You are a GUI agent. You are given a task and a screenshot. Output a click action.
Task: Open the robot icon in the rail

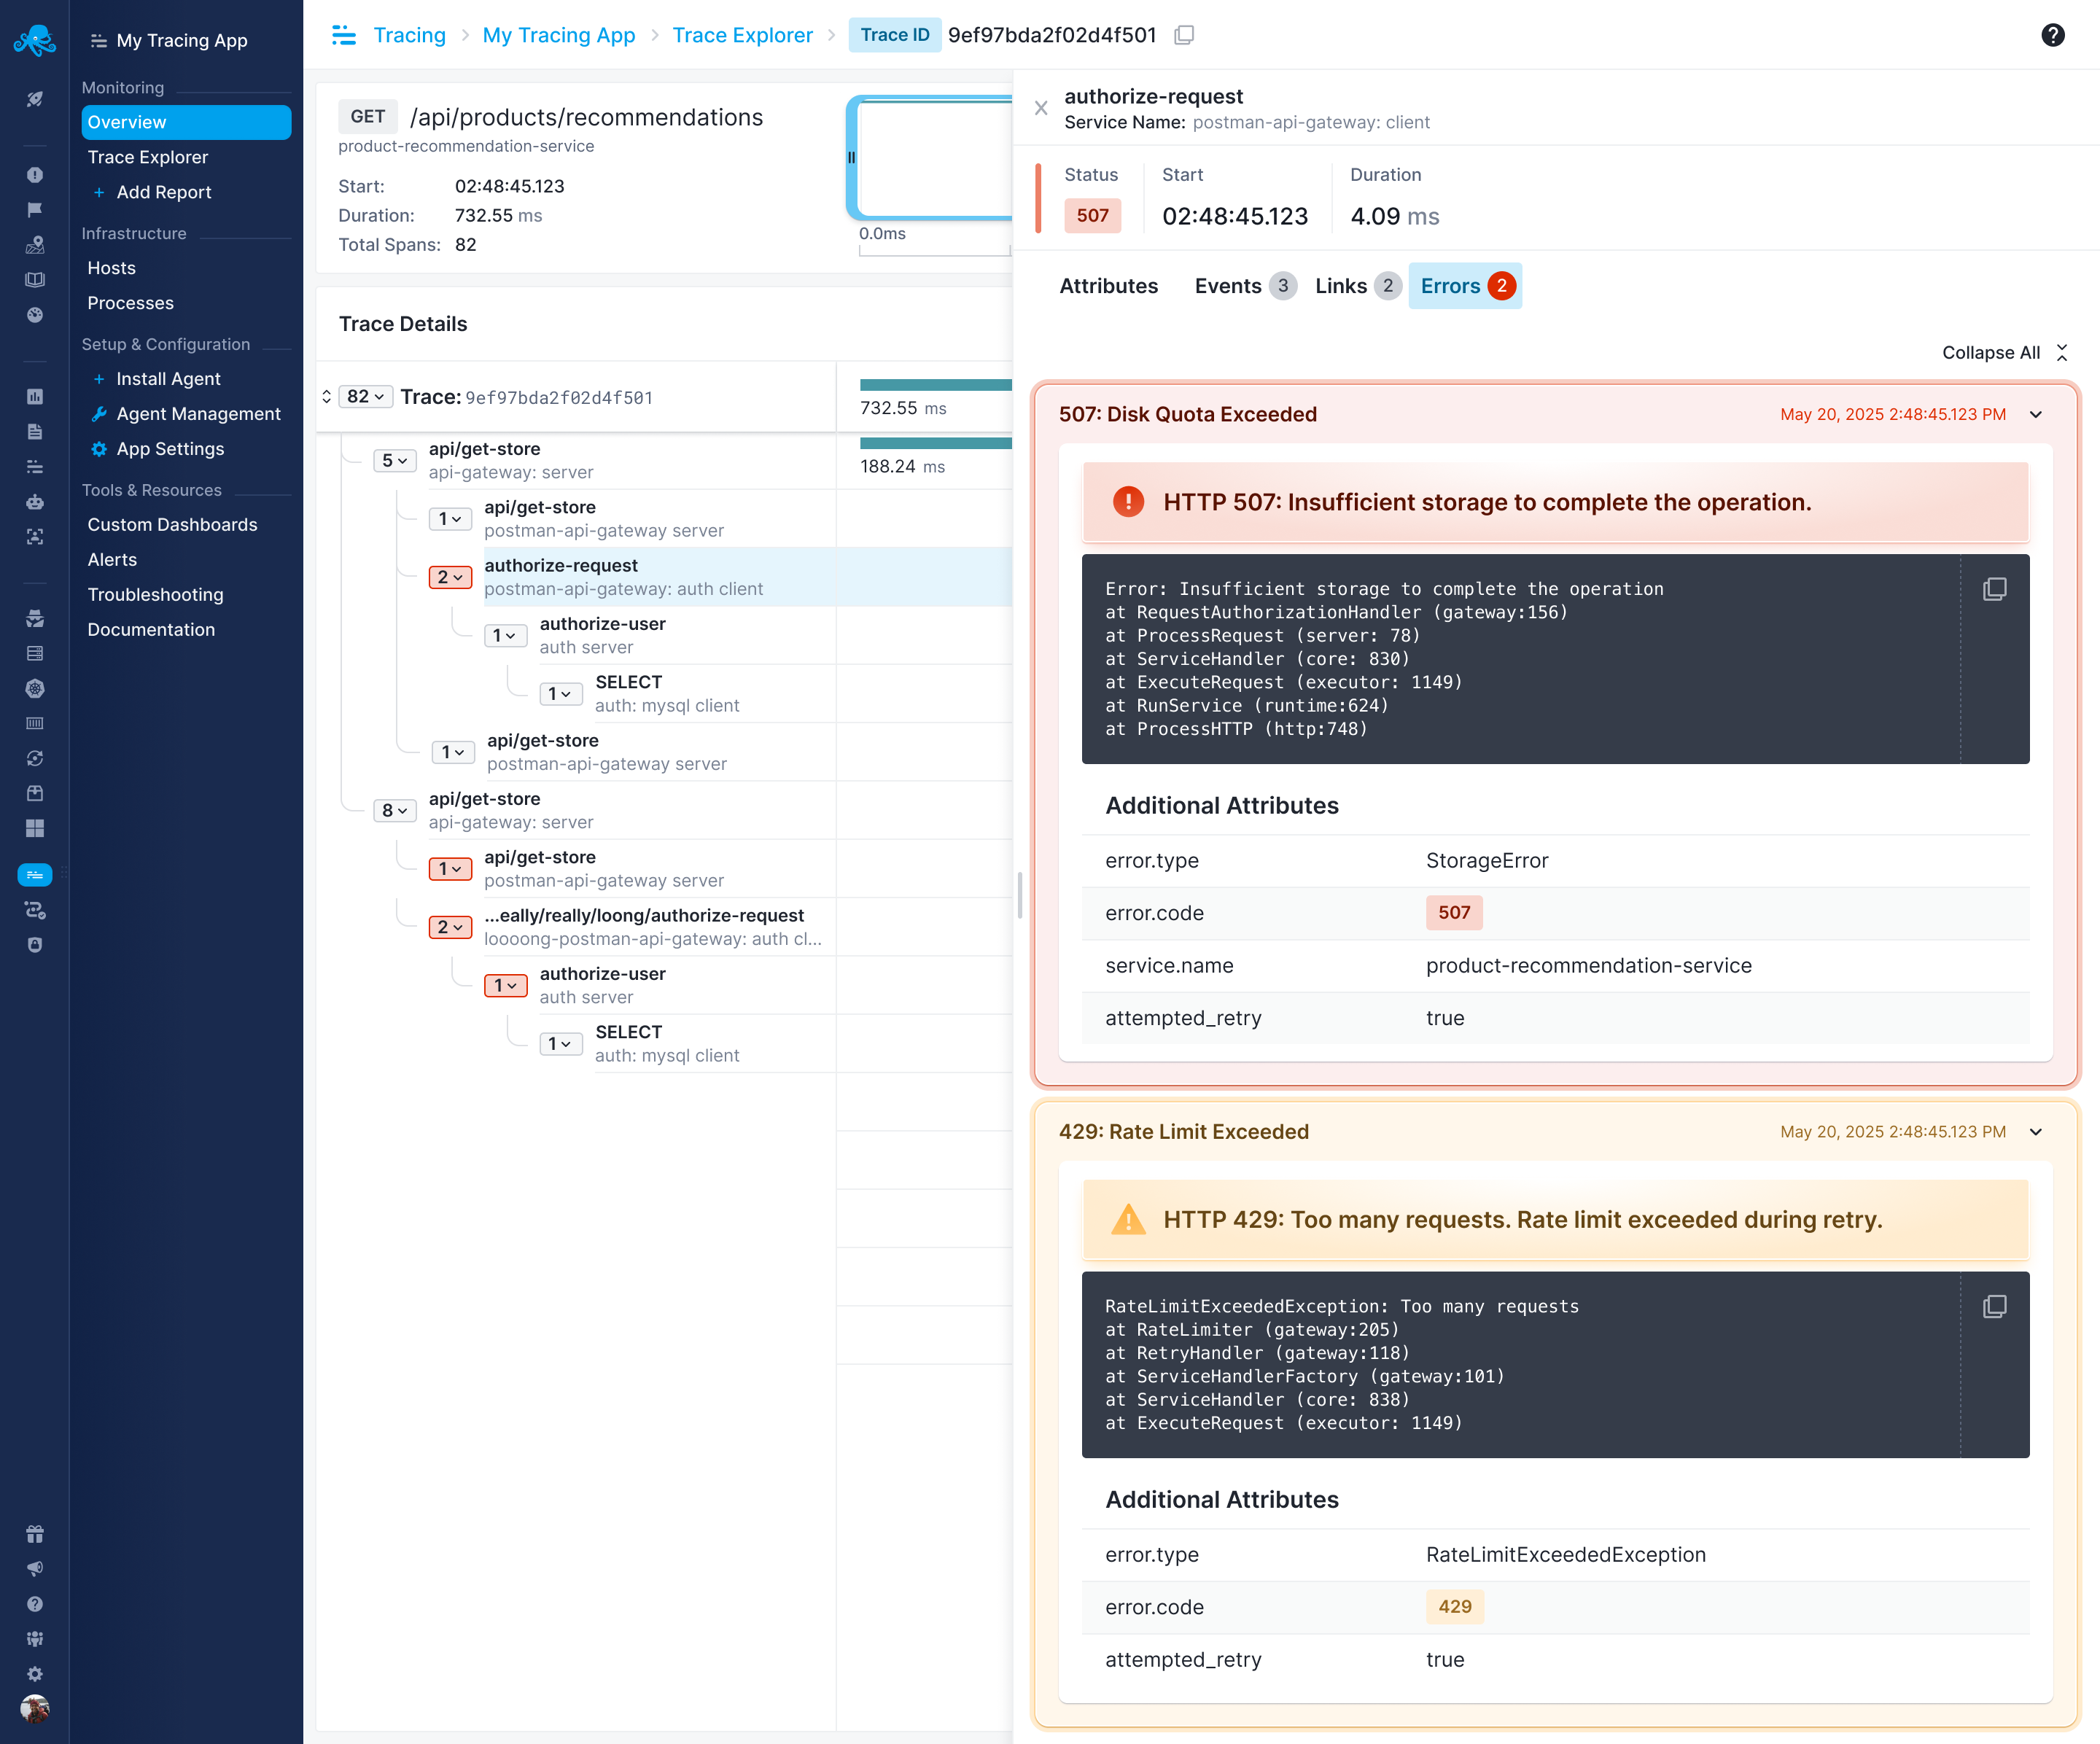(35, 502)
